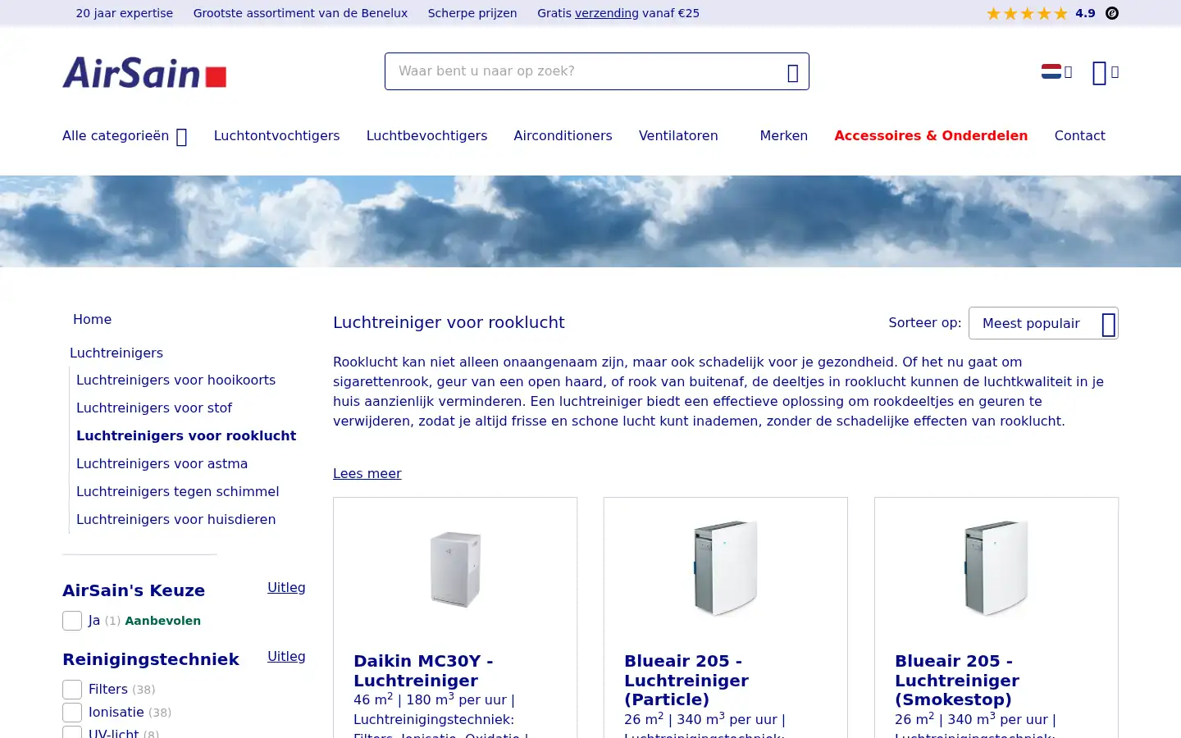The image size is (1181, 738).
Task: Select Luchtreinigers voor astma
Action: pyautogui.click(x=162, y=464)
